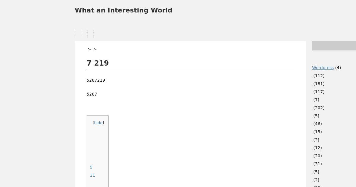Click the post heading 7 219

pyautogui.click(x=98, y=63)
